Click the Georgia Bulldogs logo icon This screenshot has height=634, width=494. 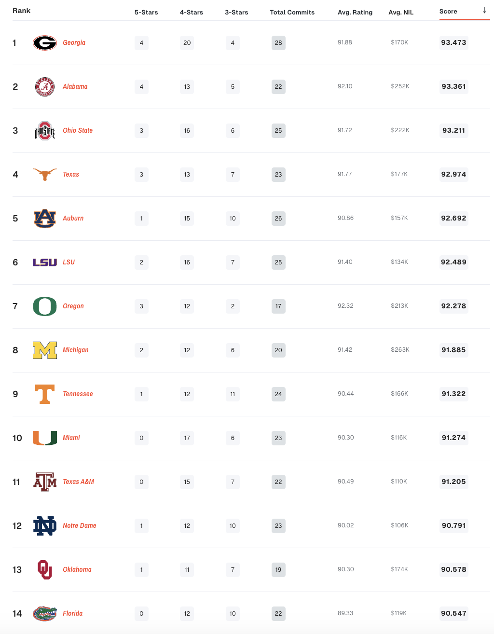coord(45,43)
